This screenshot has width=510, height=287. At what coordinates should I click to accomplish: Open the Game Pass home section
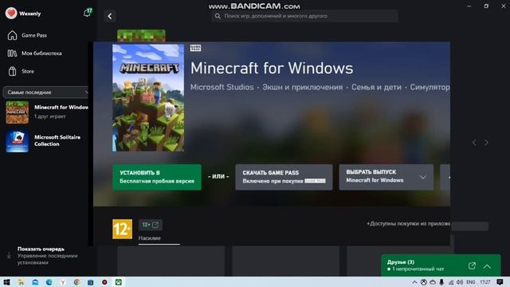tap(27, 35)
